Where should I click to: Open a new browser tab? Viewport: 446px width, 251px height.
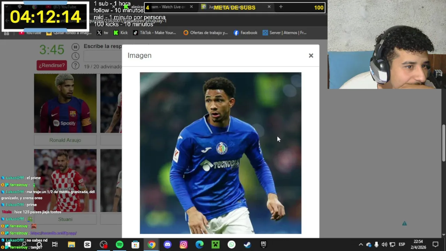pyautogui.click(x=280, y=7)
